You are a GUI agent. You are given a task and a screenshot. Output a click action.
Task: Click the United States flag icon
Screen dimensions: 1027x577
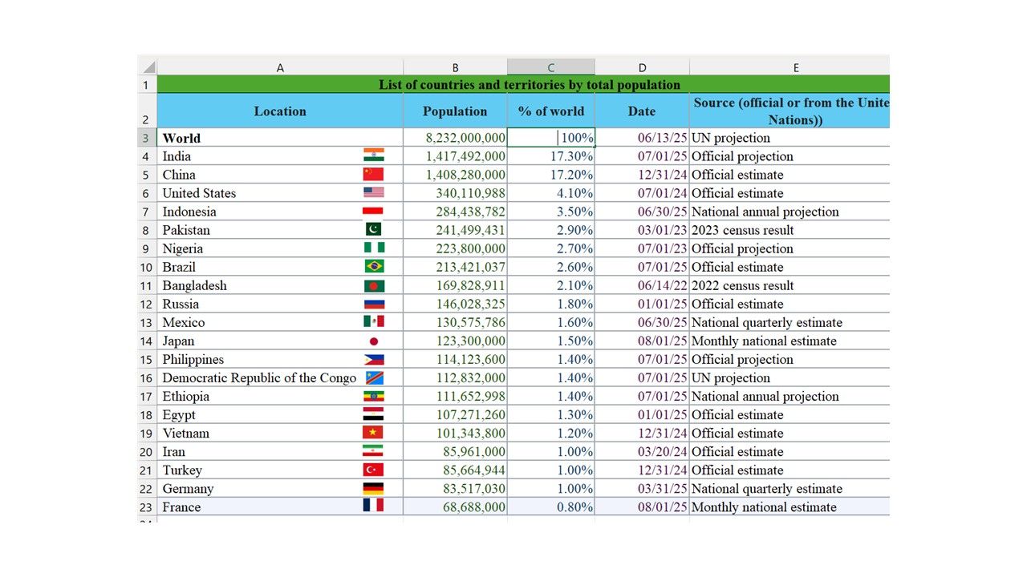point(373,192)
